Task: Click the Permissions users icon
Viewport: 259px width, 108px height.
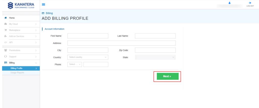Action: click(6, 50)
